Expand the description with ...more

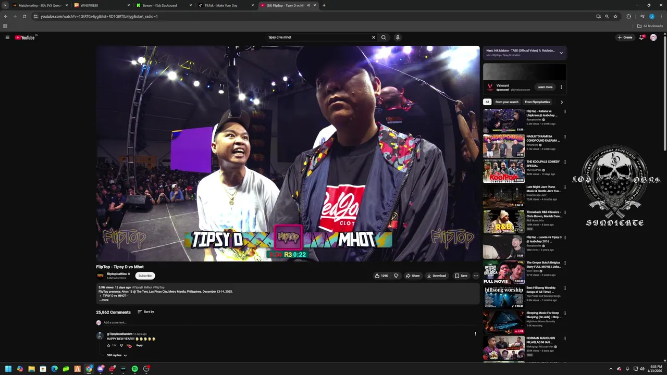104,300
